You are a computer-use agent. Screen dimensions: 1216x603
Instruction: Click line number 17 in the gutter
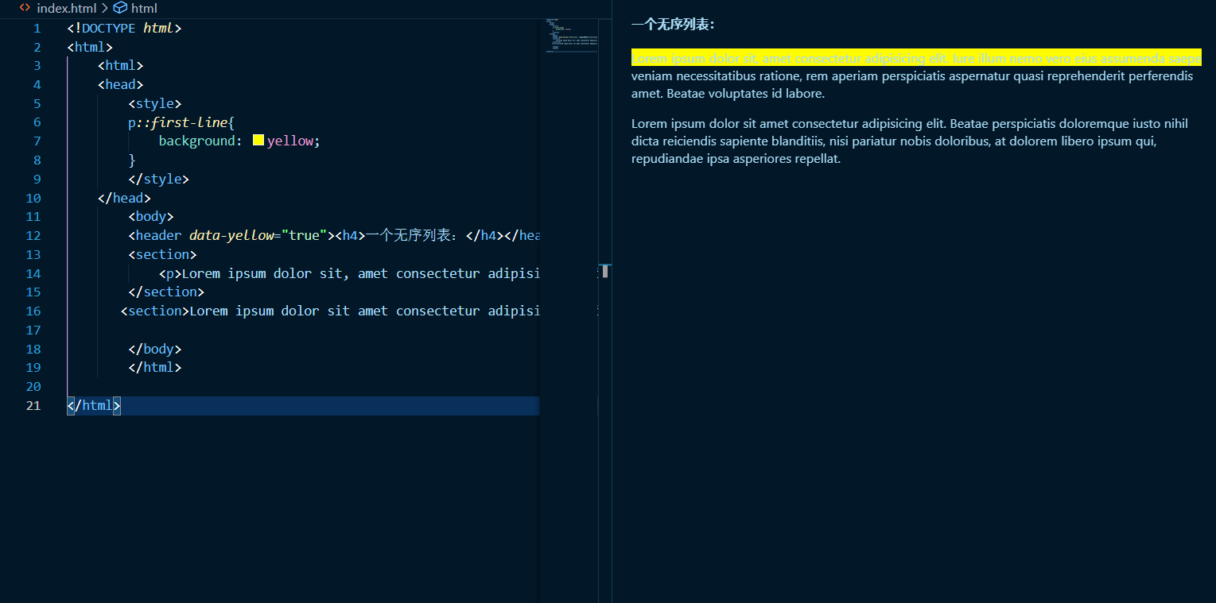pyautogui.click(x=33, y=330)
